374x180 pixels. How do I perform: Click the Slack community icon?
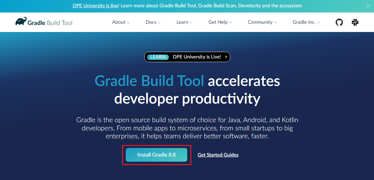[355, 22]
